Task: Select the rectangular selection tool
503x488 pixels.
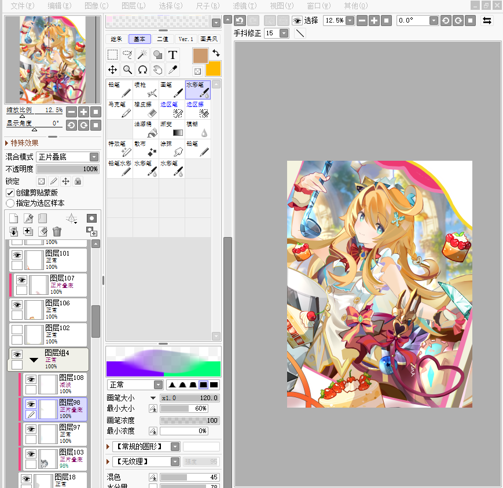Action: [x=112, y=55]
